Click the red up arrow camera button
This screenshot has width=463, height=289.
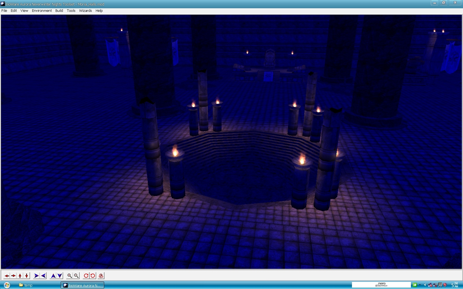pos(20,276)
